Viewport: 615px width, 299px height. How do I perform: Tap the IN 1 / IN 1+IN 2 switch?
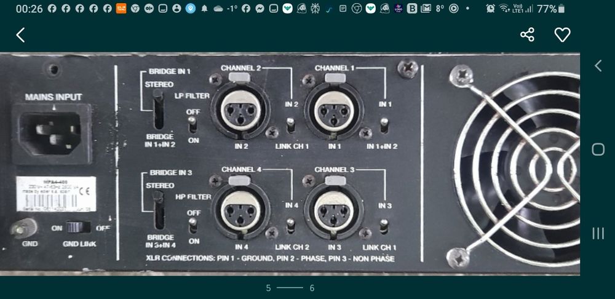[x=384, y=126]
